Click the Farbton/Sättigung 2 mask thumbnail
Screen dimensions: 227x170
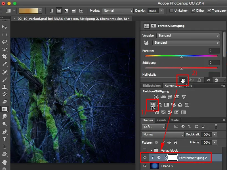pos(173,158)
